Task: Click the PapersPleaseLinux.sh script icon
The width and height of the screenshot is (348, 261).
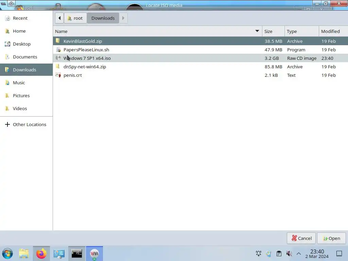Action: coord(58,50)
